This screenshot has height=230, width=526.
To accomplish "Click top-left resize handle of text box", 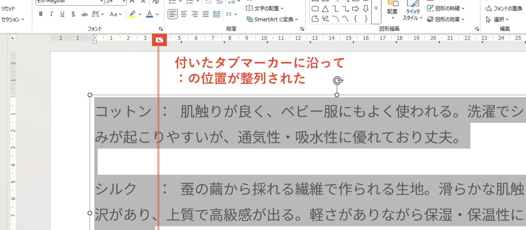I will pos(90,95).
